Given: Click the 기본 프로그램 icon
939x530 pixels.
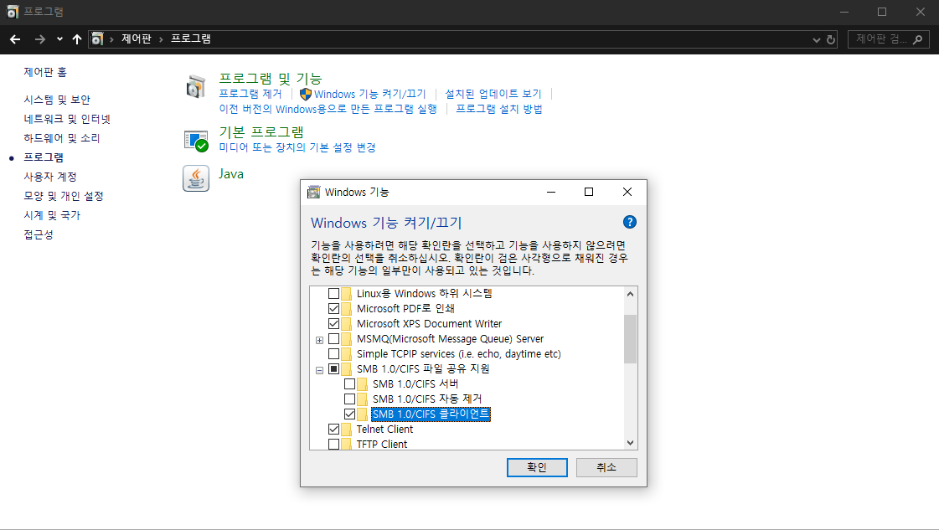Looking at the screenshot, I should click(x=196, y=141).
